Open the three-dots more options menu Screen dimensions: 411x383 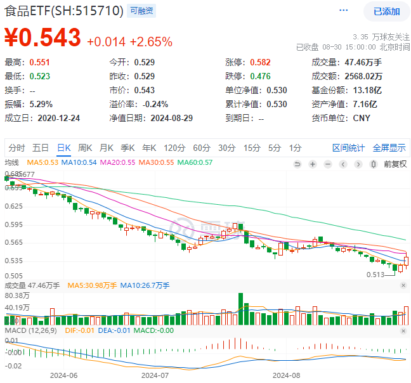(344, 11)
